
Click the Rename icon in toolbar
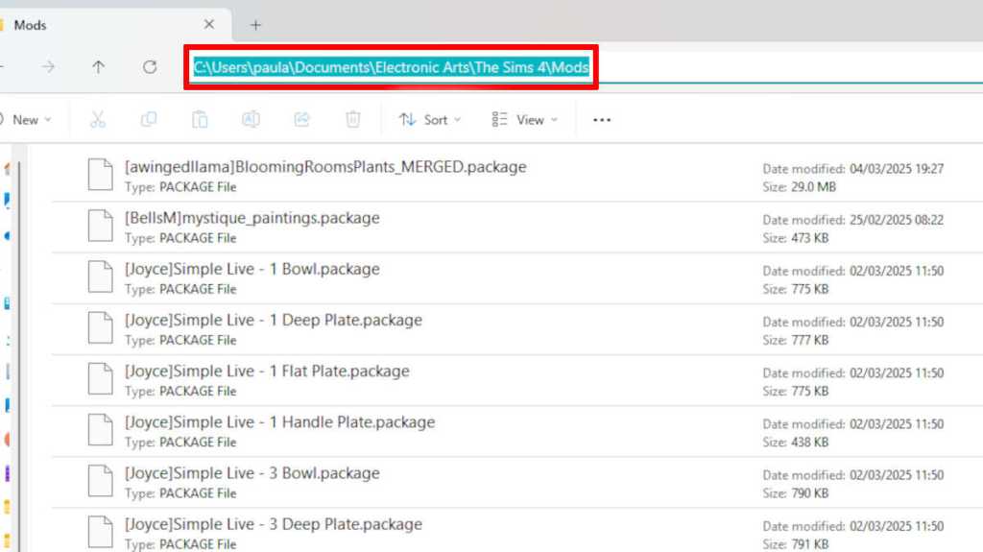(251, 120)
